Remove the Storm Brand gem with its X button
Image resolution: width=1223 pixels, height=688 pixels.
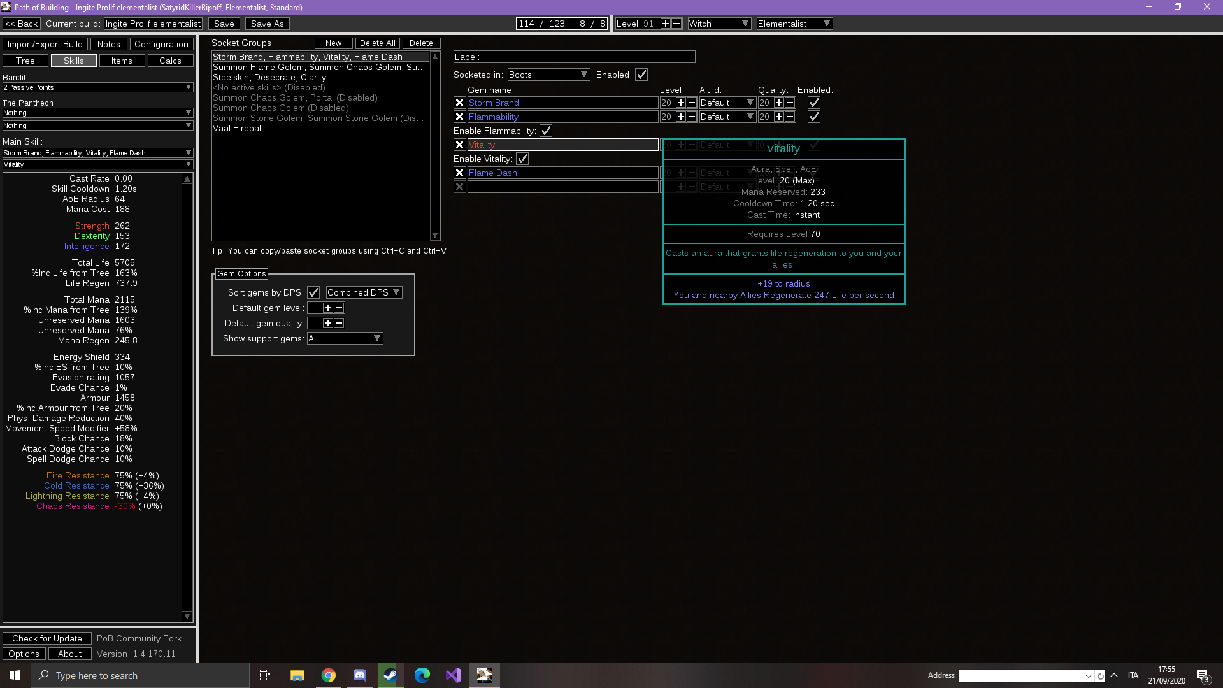coord(459,103)
